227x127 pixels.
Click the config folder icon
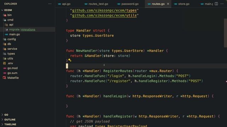click(x=5, y=39)
